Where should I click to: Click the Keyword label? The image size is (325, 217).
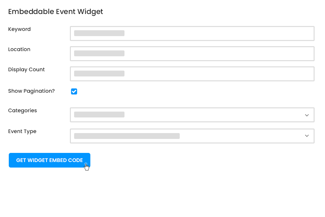pos(19,29)
